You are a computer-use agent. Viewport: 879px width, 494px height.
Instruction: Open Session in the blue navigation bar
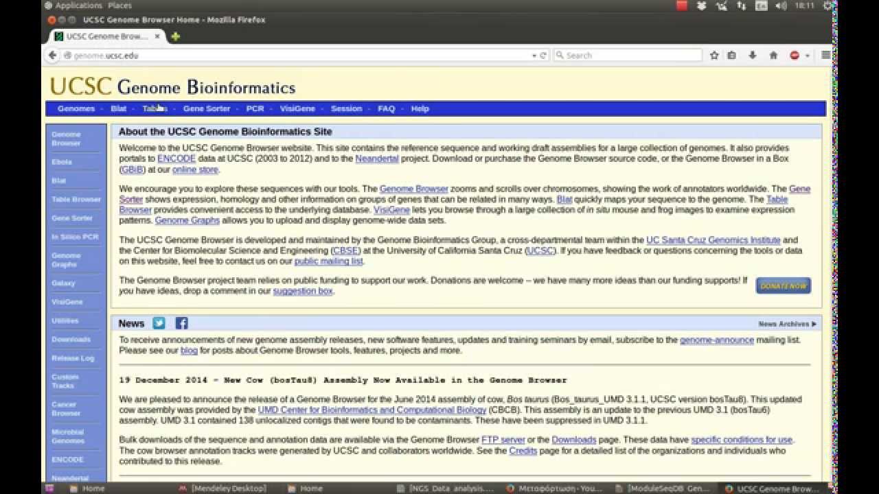(347, 108)
